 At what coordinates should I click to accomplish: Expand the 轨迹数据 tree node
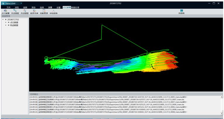pos(6,25)
